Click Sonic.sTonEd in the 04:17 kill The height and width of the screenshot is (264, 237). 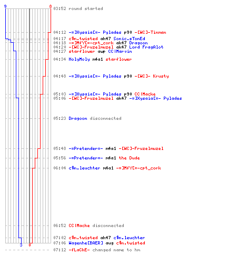(x=129, y=39)
